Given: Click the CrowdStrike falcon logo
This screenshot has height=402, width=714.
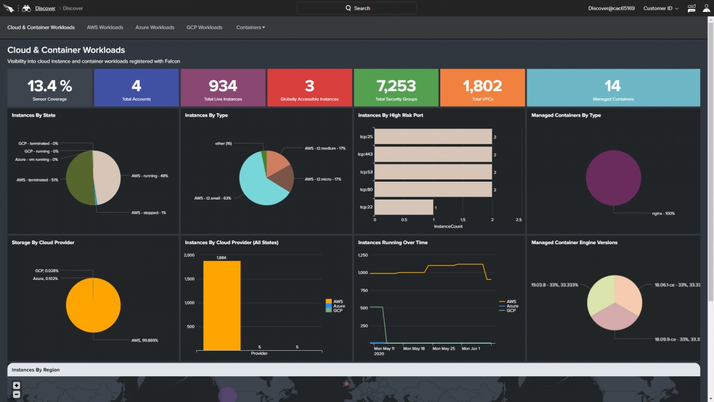Looking at the screenshot, I should 10,8.
